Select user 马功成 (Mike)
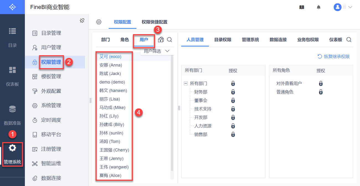Screen dimensions: 360x186 pyautogui.click(x=112, y=108)
